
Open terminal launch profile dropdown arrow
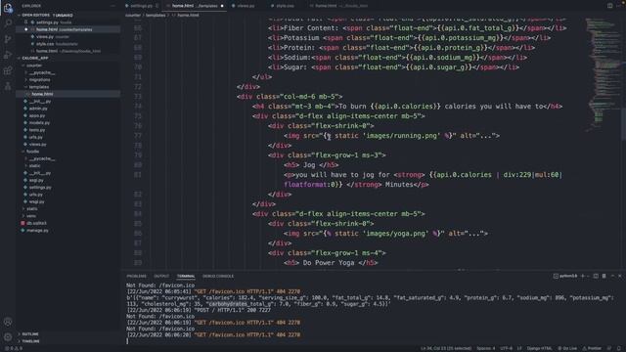pyautogui.click(x=588, y=276)
